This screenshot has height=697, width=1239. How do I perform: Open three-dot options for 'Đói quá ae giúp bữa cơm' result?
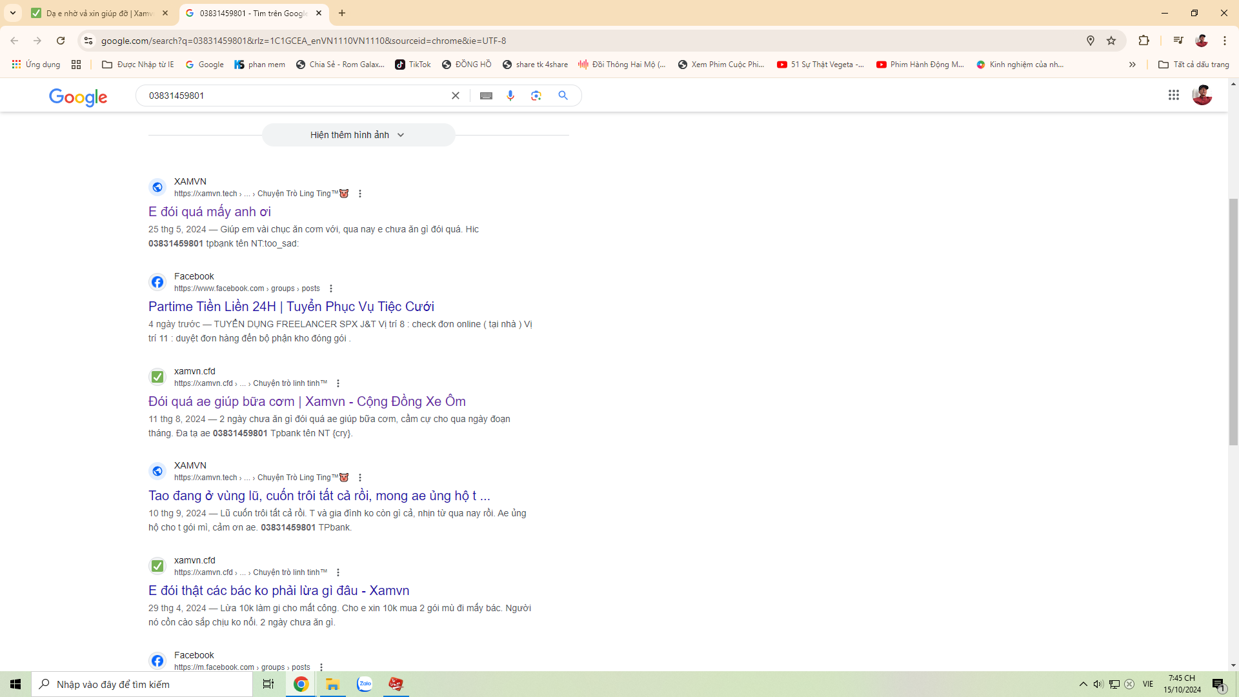coord(338,383)
